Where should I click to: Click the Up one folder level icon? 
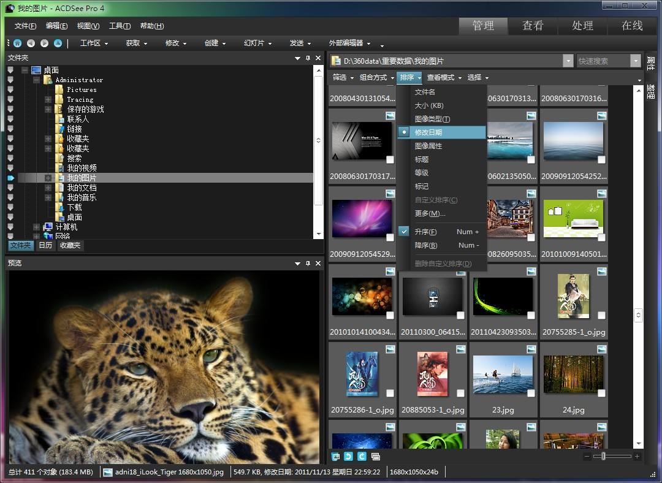point(58,43)
